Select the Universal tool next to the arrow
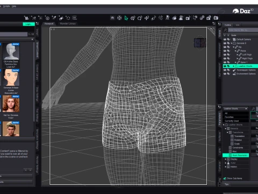 pyautogui.click(x=133, y=18)
